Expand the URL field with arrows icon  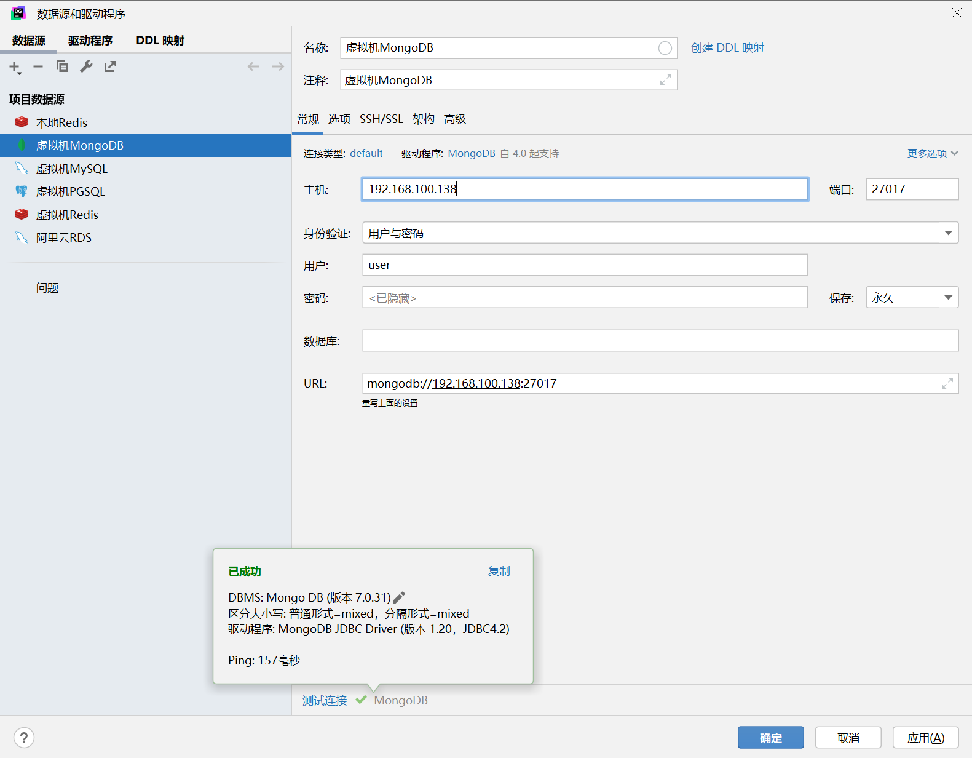tap(947, 383)
